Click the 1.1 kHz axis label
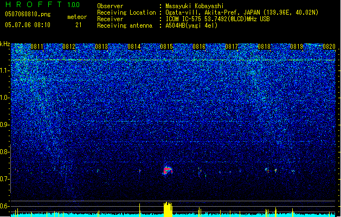The image size is (341, 217). coord(5,71)
